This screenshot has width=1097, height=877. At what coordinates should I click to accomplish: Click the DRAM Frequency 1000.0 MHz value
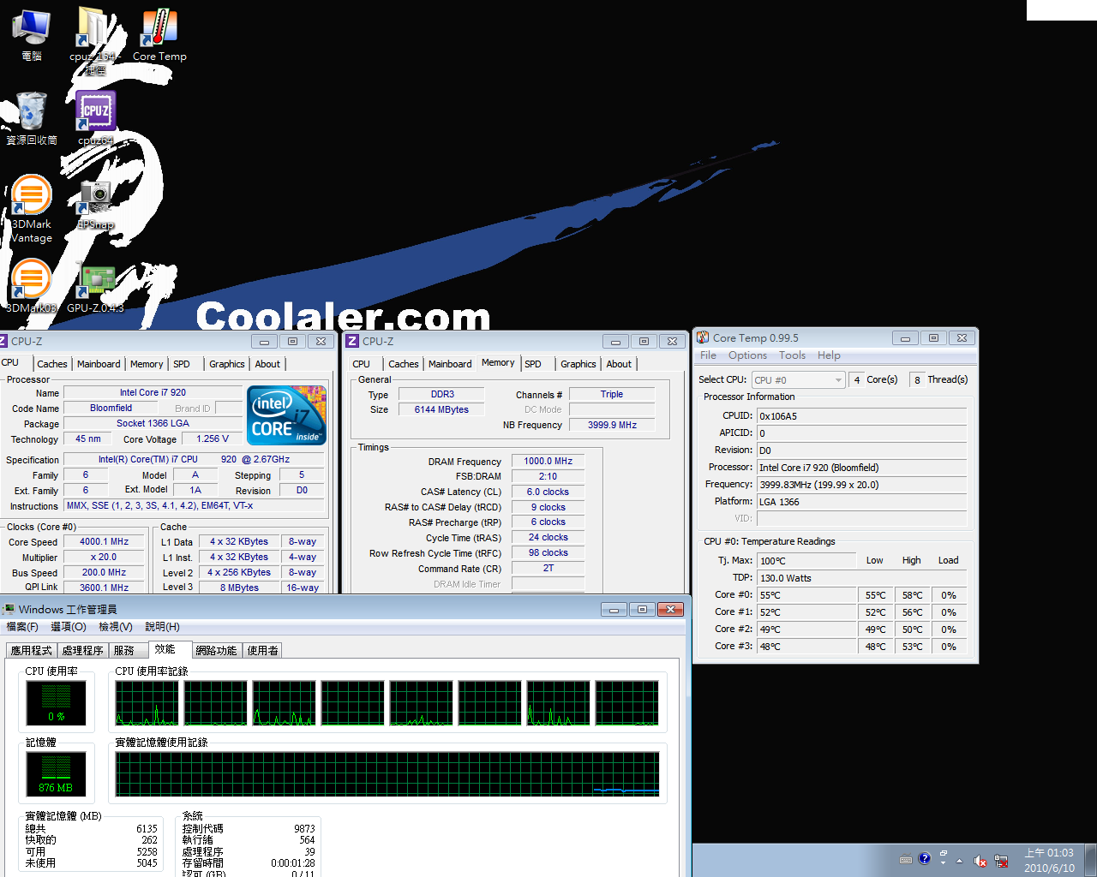[548, 461]
